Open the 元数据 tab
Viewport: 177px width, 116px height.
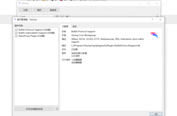65,26
